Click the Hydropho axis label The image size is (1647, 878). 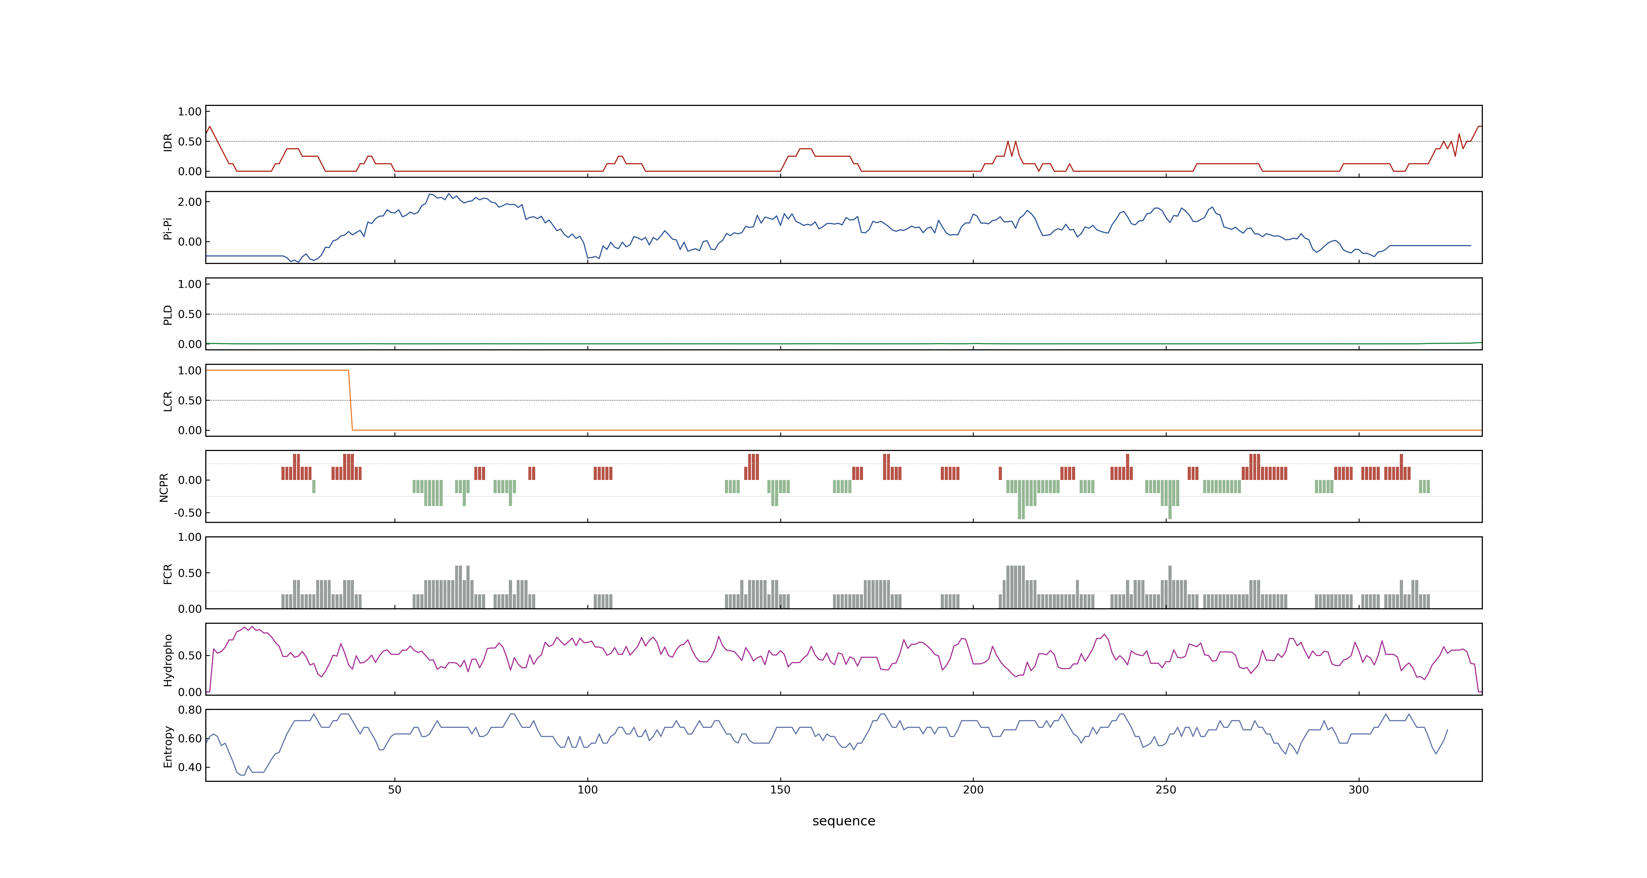coord(168,660)
